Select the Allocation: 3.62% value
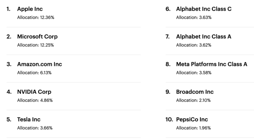Screen dimensions: 254x140 click(194, 45)
